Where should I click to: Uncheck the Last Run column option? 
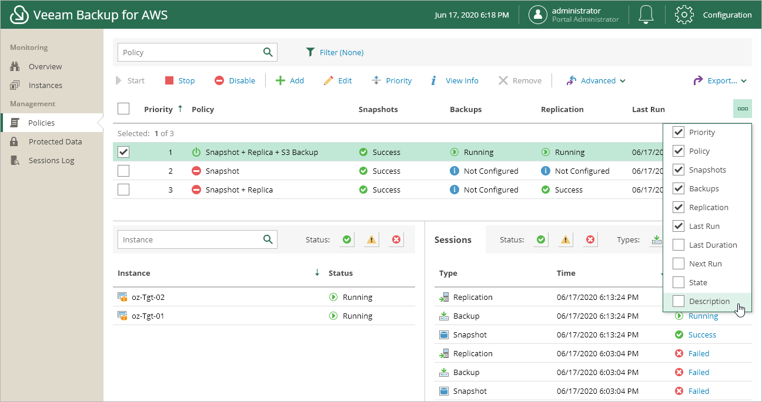[x=679, y=226]
